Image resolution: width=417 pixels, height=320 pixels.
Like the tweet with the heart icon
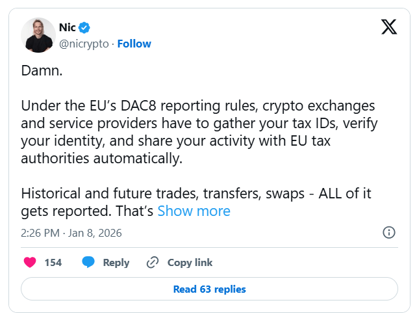coord(30,263)
